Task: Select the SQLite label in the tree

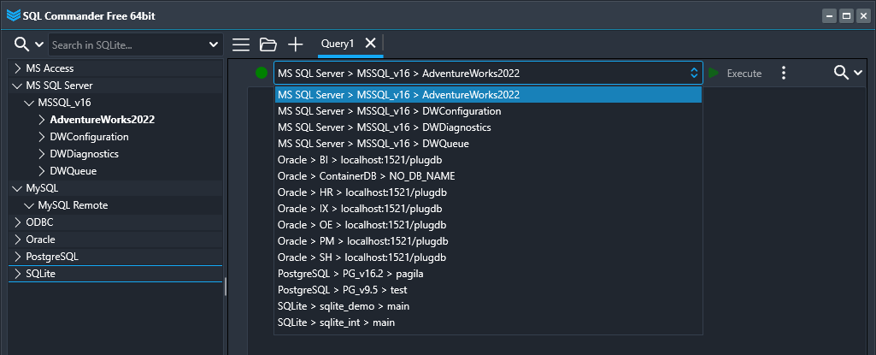Action: point(41,274)
